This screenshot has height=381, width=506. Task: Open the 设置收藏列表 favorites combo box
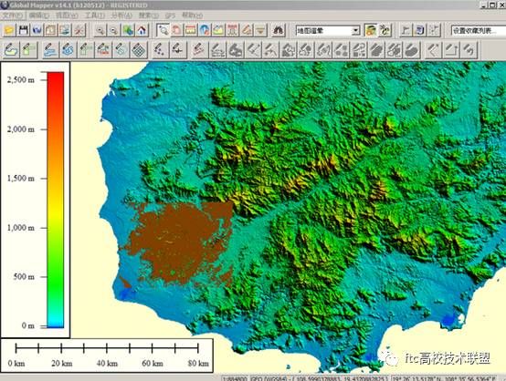(x=479, y=31)
